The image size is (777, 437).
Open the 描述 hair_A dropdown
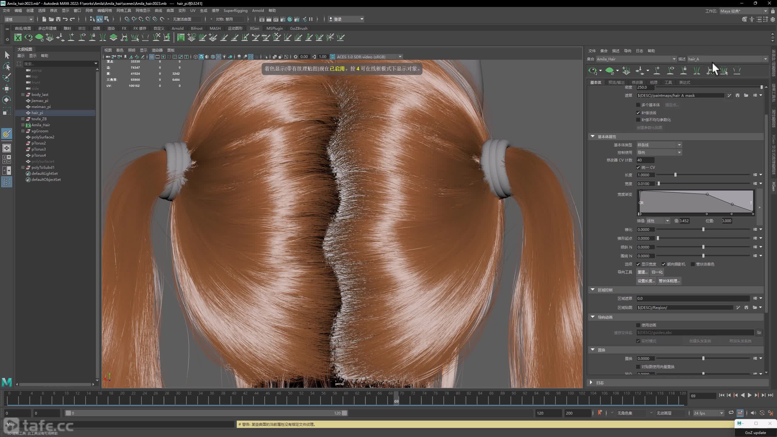[727, 59]
